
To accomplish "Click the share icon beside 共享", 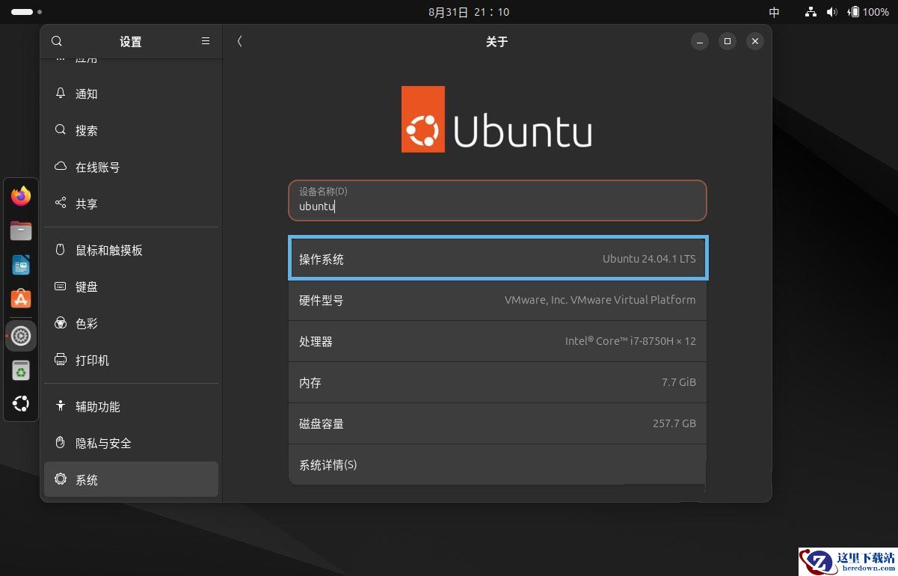I will [61, 203].
